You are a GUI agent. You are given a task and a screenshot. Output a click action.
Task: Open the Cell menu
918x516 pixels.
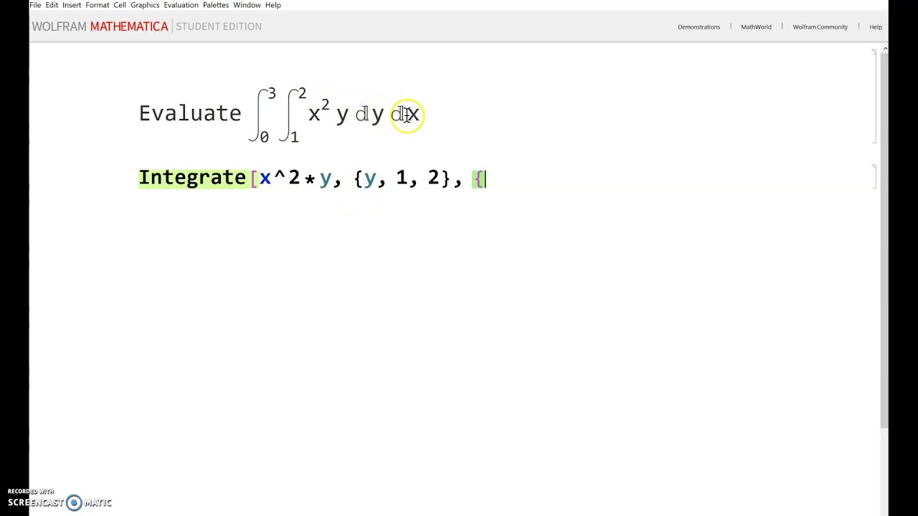(x=120, y=5)
